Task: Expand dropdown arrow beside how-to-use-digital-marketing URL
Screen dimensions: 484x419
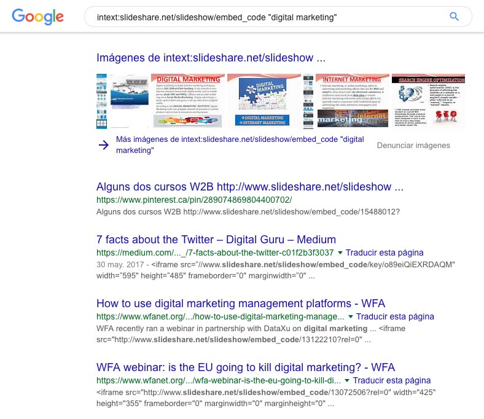Action: (350, 317)
